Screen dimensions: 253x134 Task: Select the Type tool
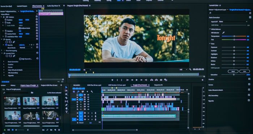coord(66,112)
